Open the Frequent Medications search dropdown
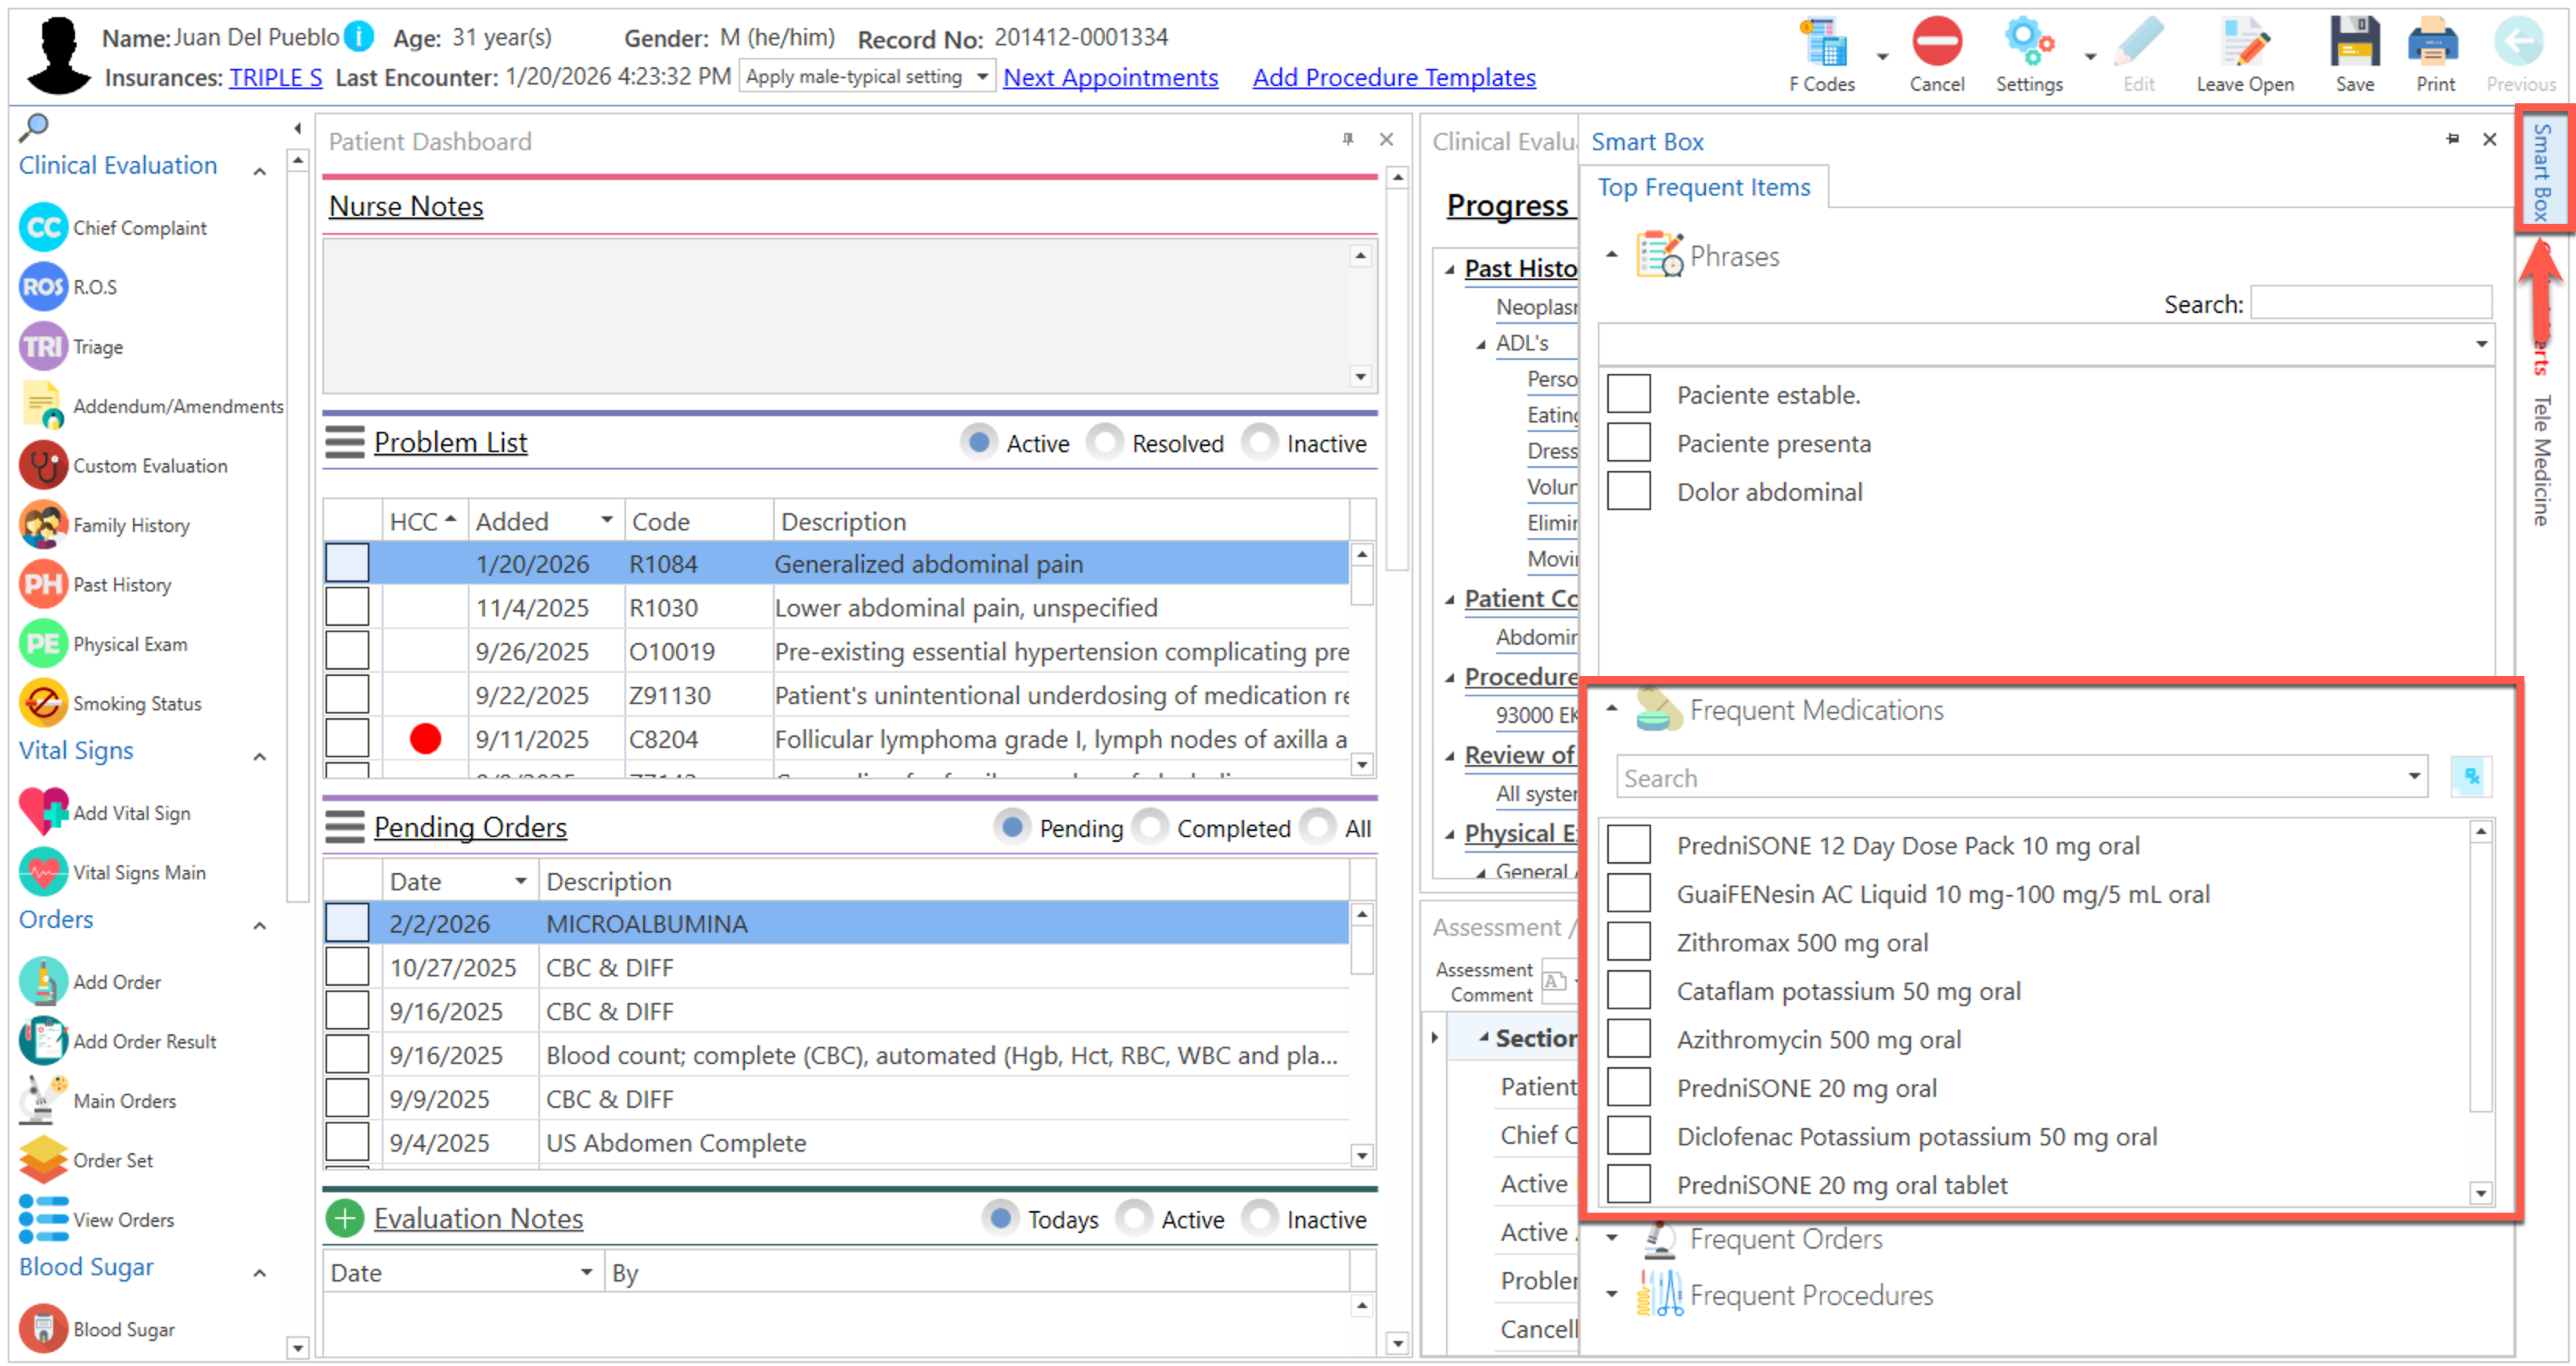The image size is (2576, 1366). [x=2413, y=777]
